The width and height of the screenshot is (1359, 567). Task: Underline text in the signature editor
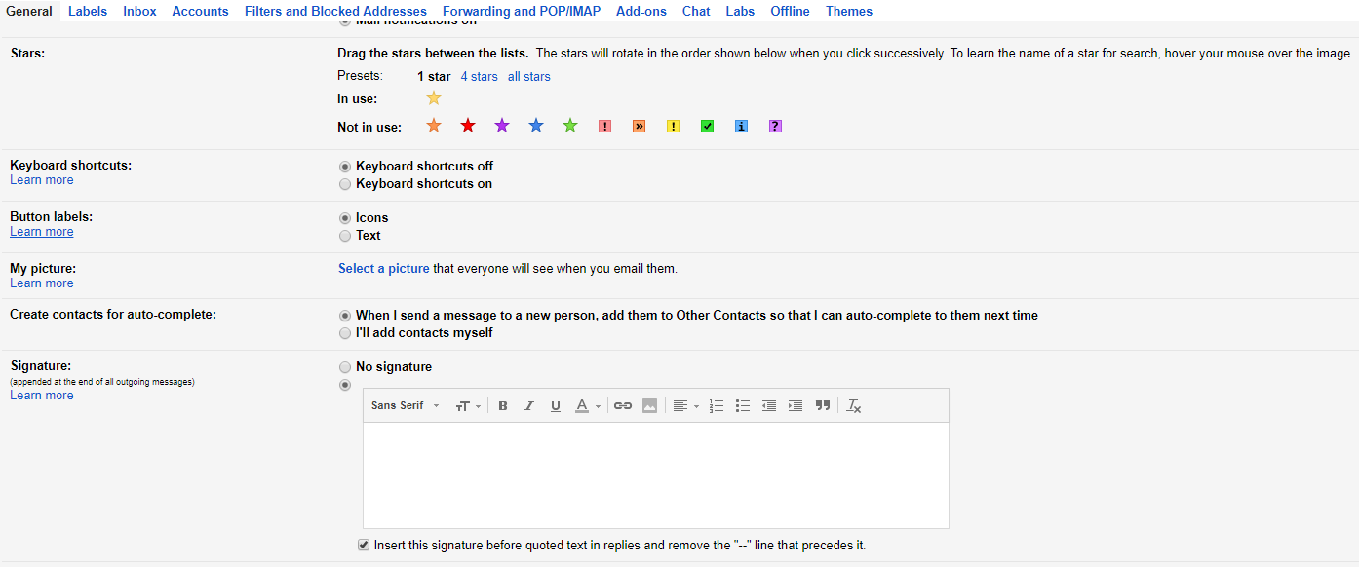point(555,405)
